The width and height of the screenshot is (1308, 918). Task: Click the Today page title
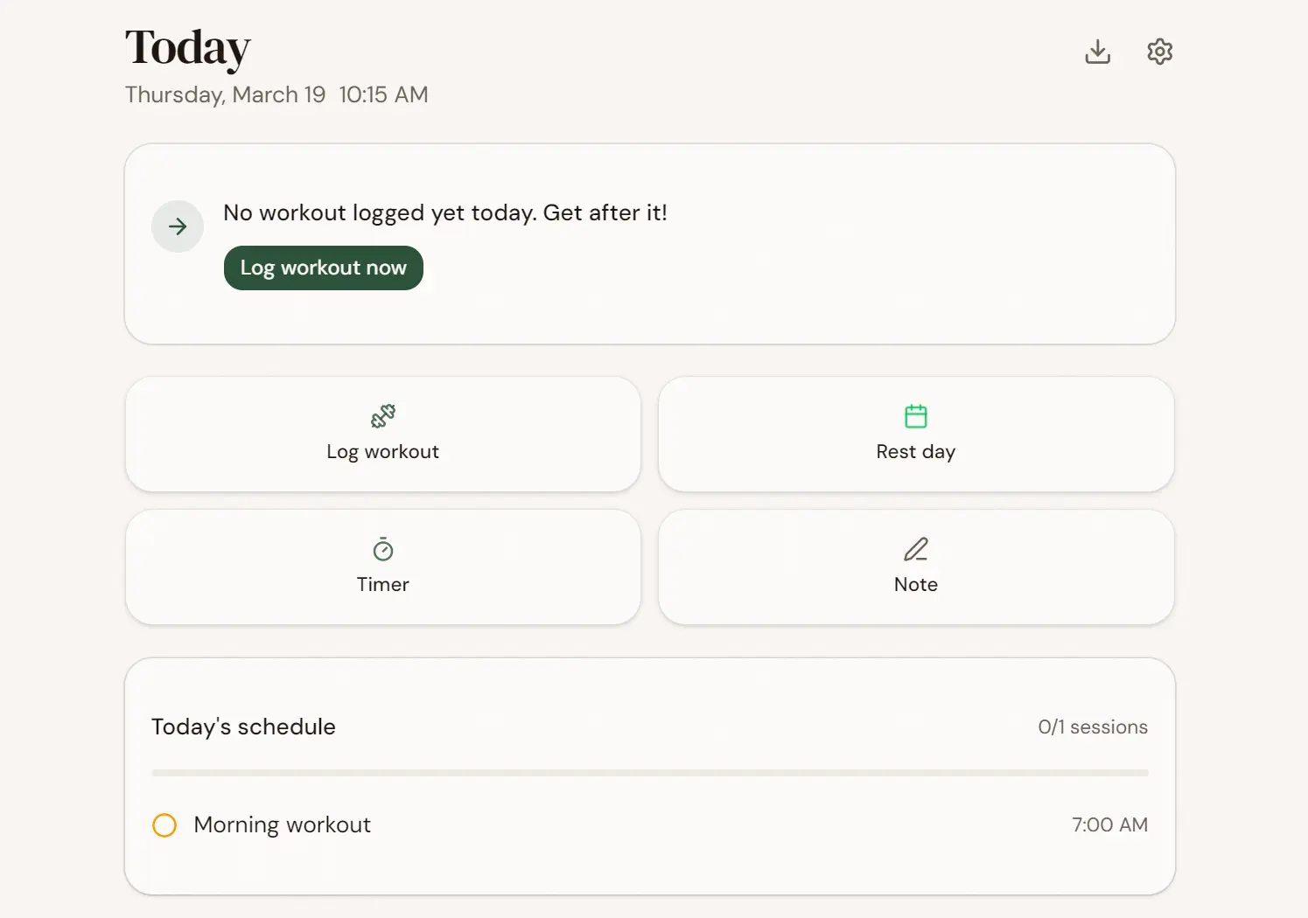point(187,49)
